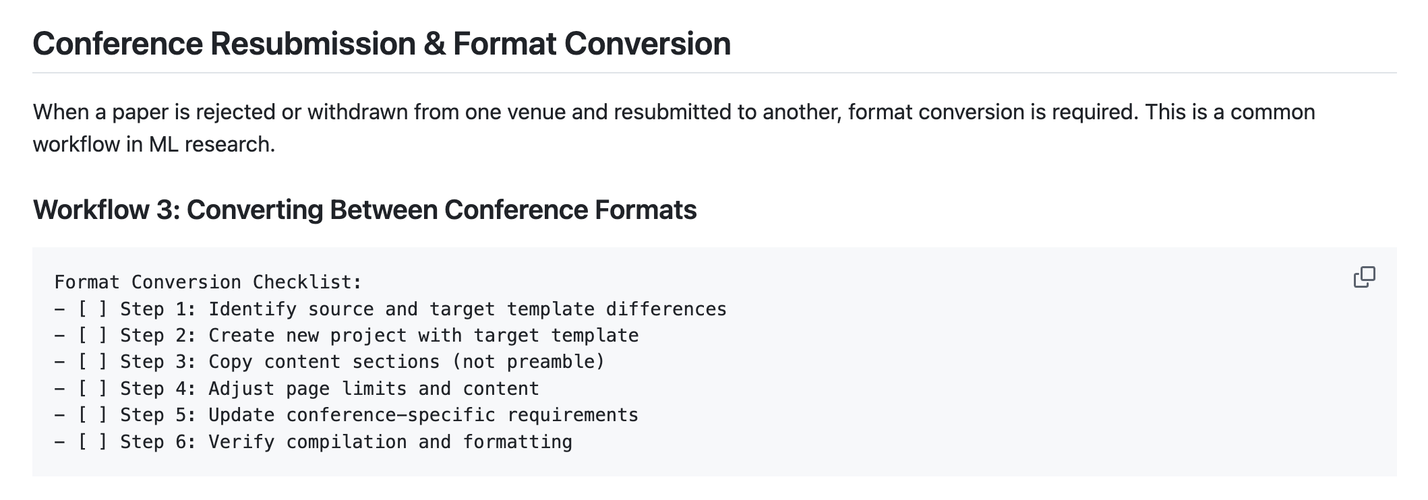Click the Step 6 empty checkbox brackets
The height and width of the screenshot is (500, 1428).
92,442
